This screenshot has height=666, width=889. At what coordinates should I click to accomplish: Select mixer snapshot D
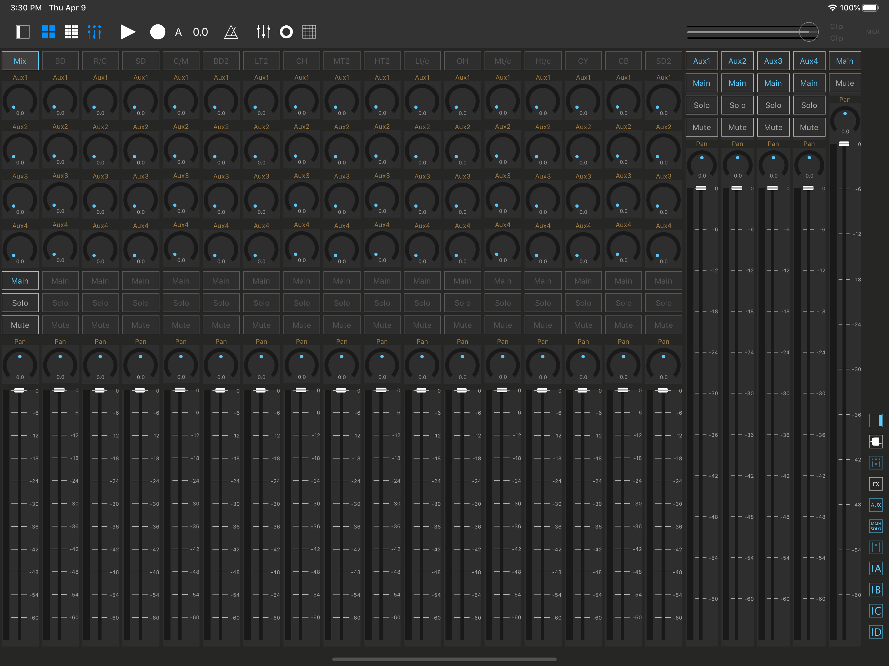[876, 632]
